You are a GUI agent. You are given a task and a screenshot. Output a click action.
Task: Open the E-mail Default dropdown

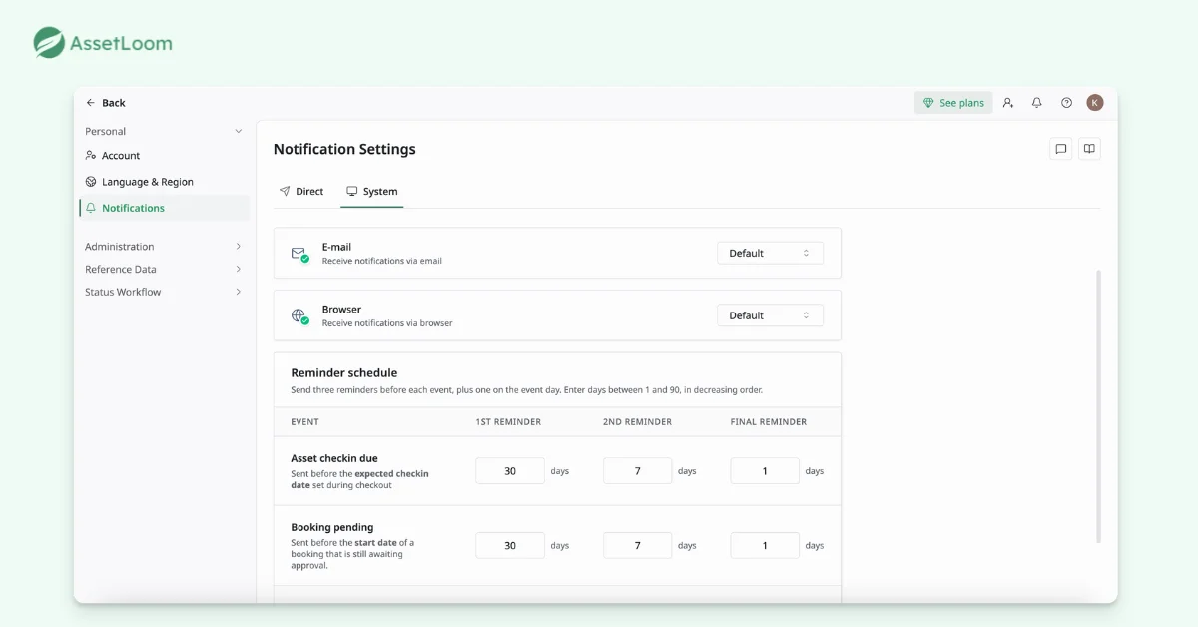[770, 254]
